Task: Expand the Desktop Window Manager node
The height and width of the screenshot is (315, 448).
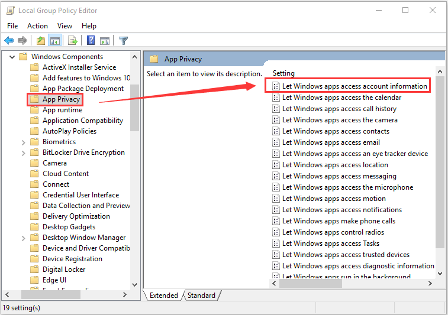Action: (24, 238)
